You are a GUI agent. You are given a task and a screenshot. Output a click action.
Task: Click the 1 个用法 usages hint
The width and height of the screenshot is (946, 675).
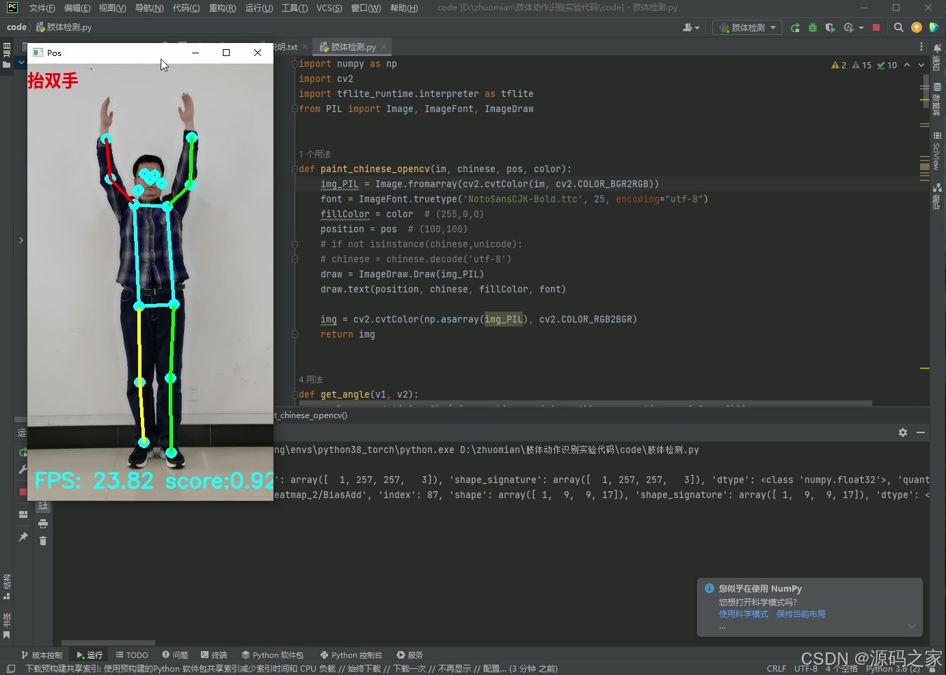click(314, 154)
